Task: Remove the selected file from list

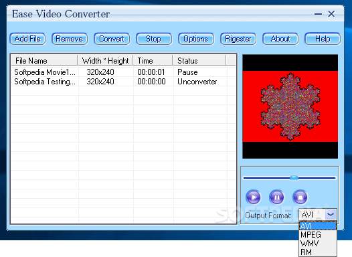Action: 70,39
